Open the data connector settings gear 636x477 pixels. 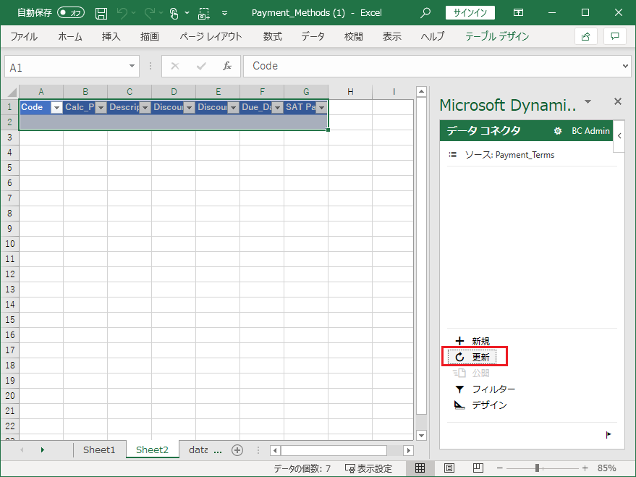(558, 131)
